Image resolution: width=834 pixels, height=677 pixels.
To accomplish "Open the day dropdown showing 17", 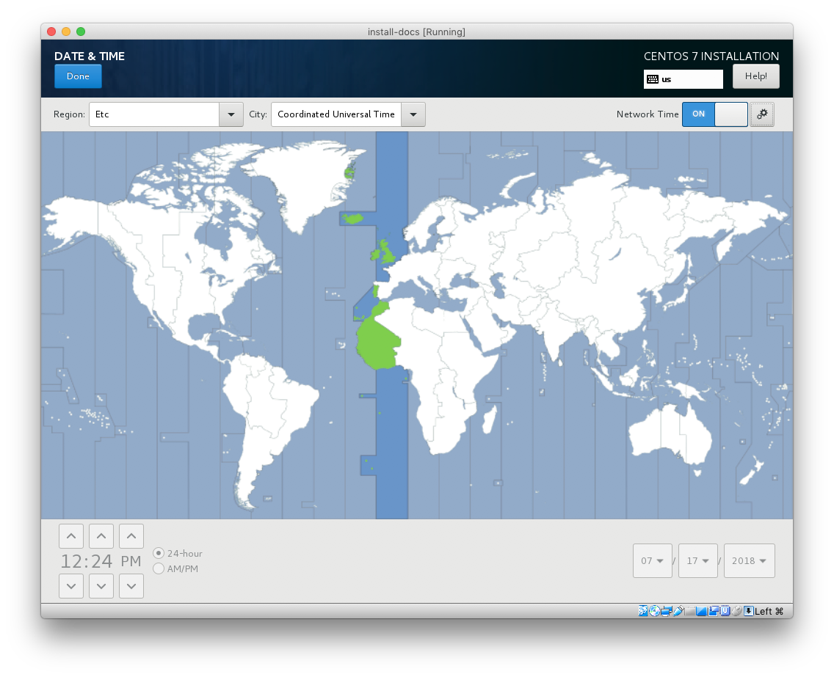I will [698, 560].
